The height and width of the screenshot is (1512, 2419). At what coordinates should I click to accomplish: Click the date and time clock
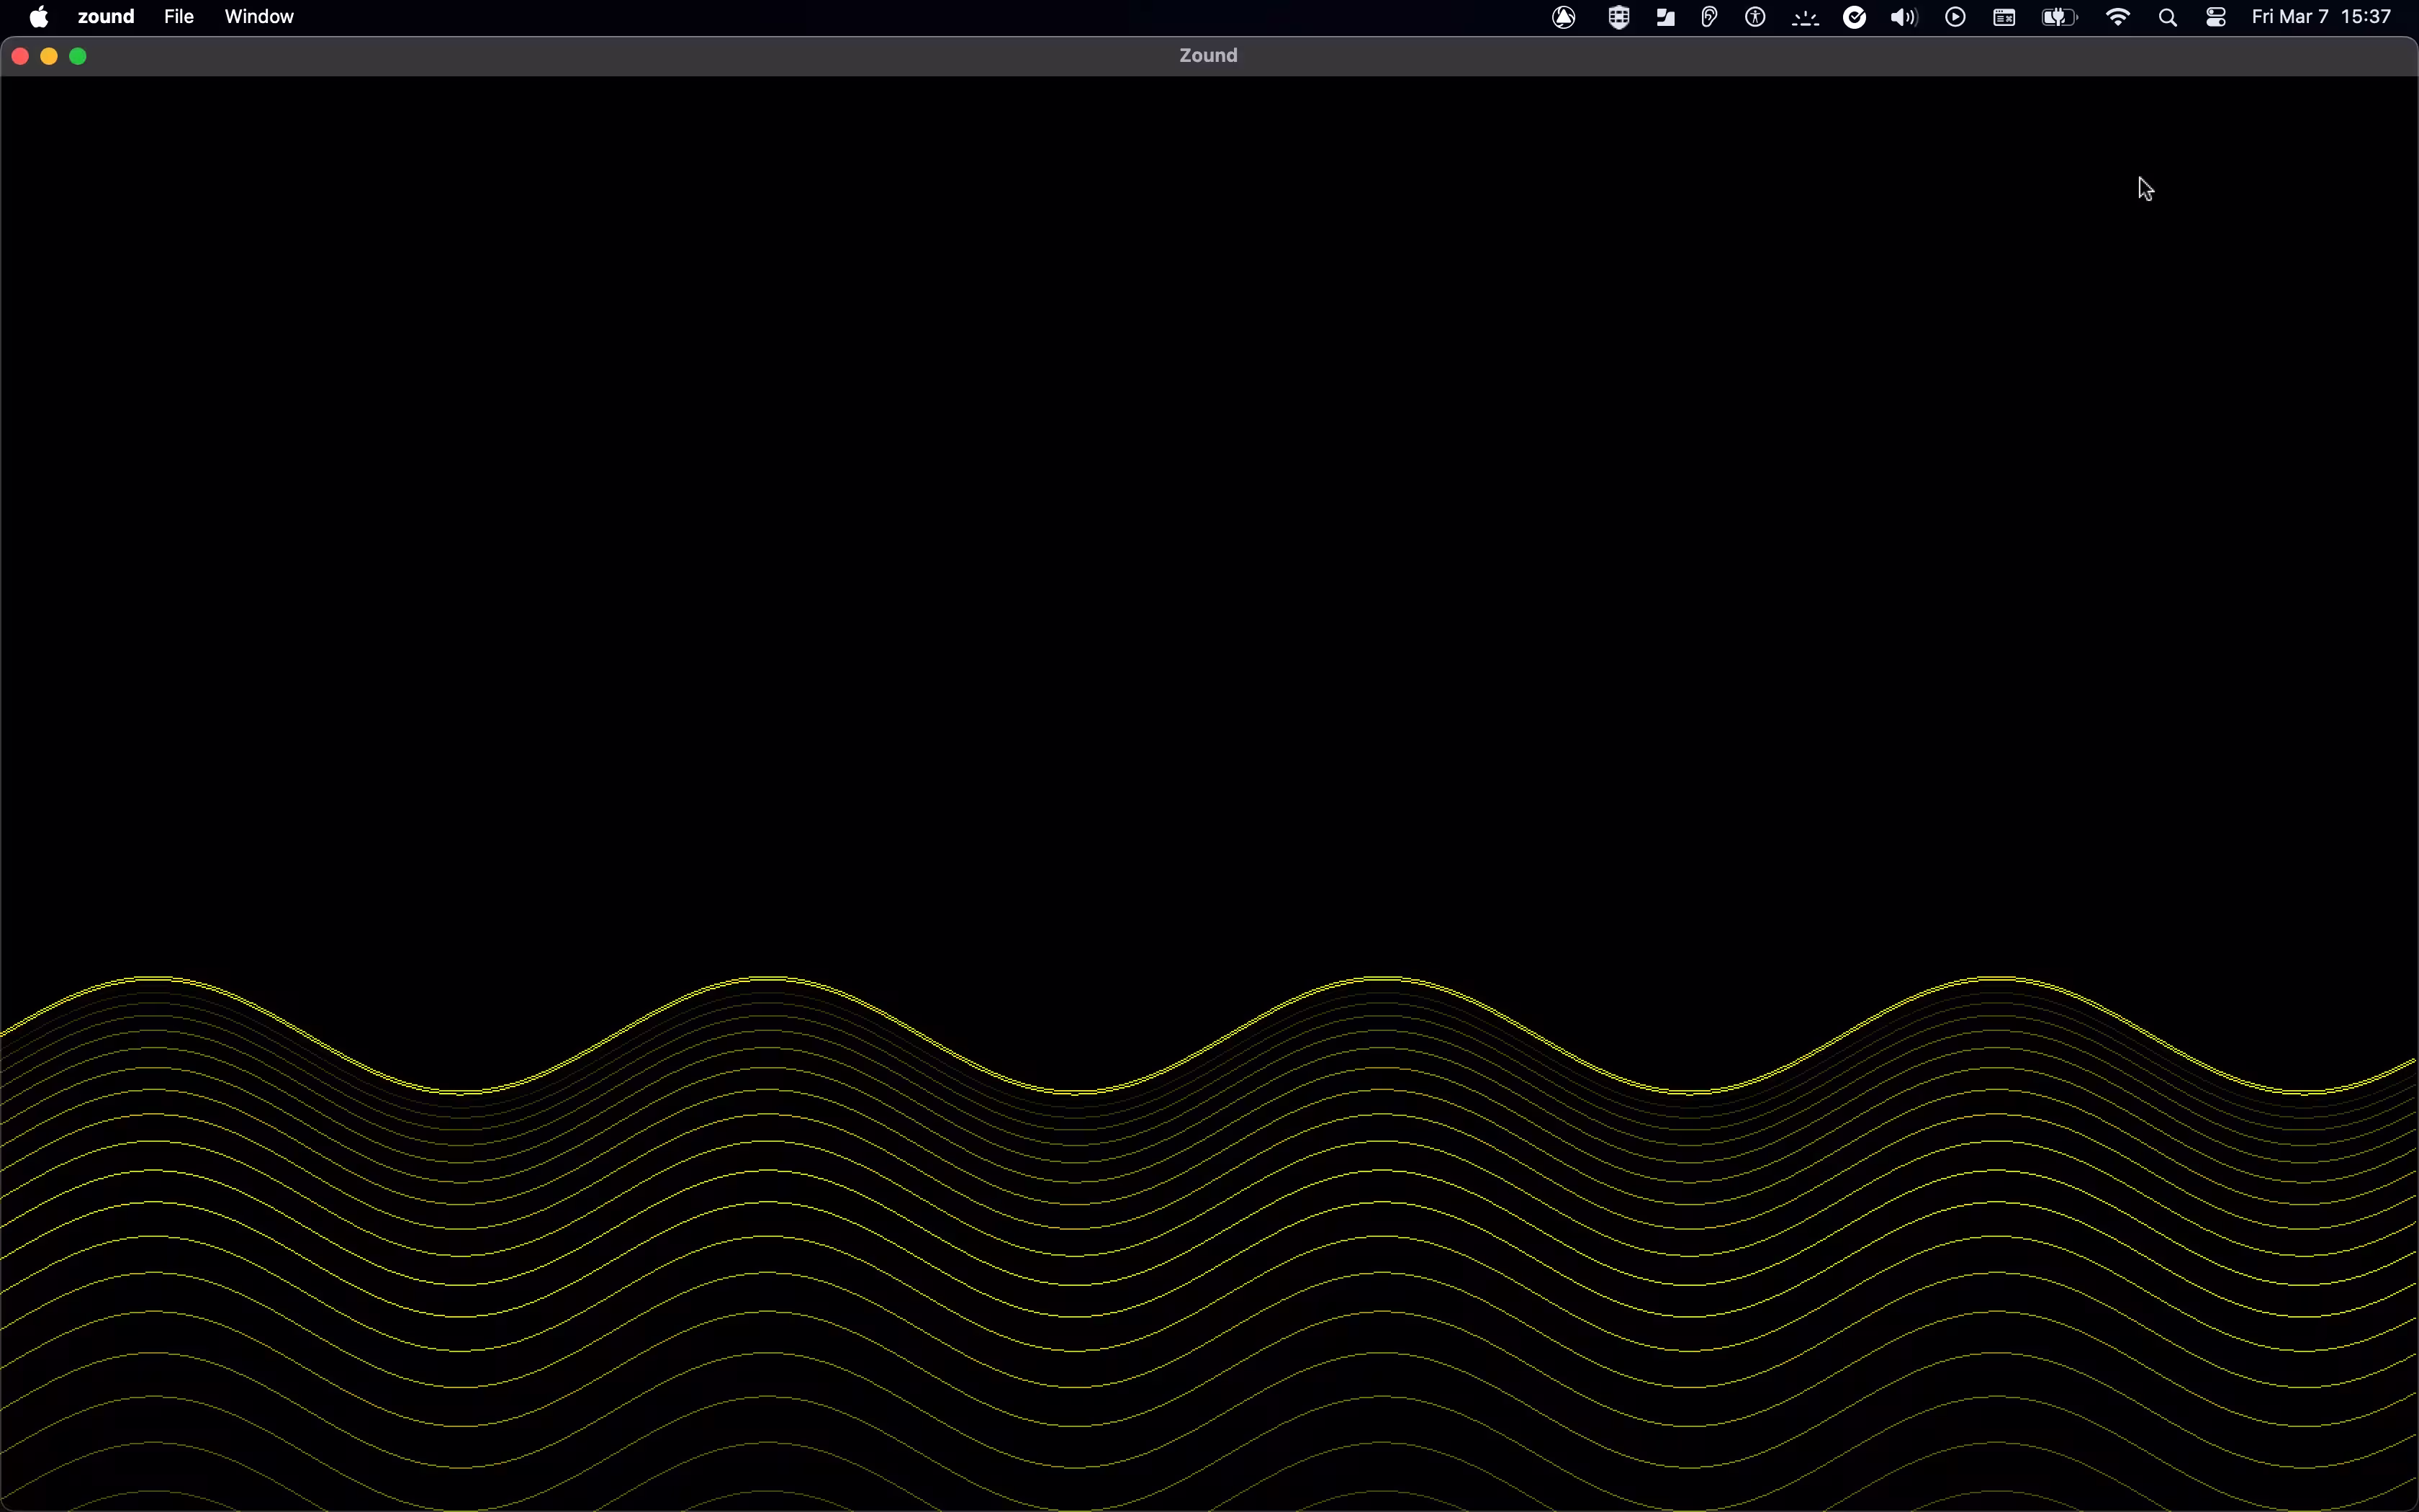(2321, 17)
